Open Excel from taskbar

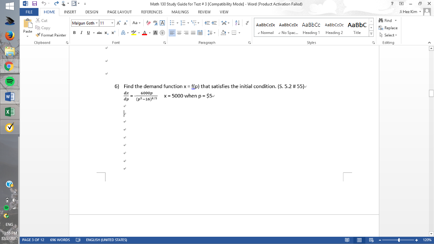pos(9,112)
